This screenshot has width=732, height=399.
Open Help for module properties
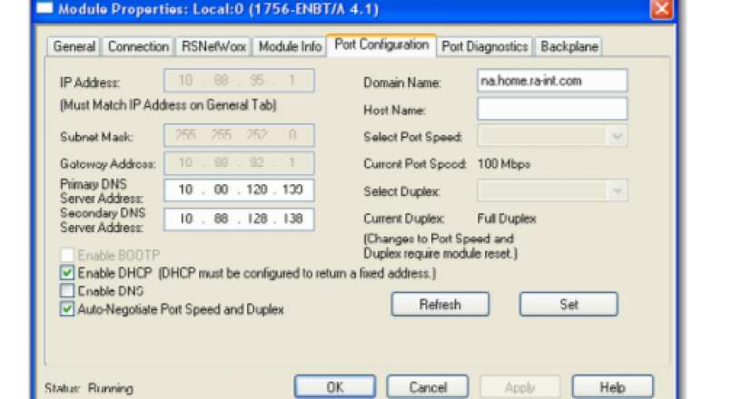pos(612,387)
